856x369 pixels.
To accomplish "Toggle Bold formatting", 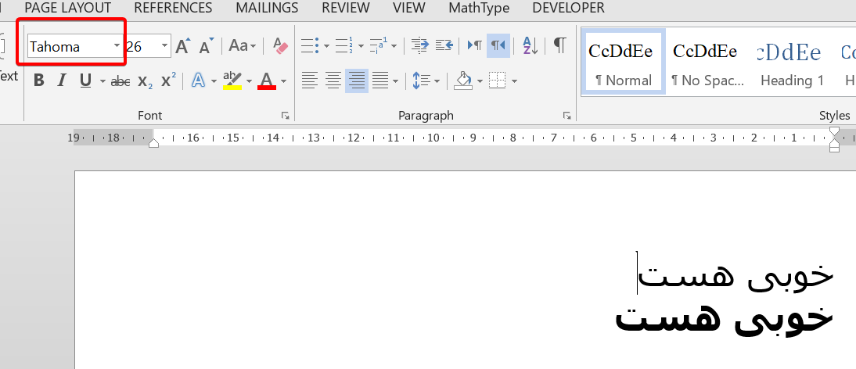I will [39, 81].
